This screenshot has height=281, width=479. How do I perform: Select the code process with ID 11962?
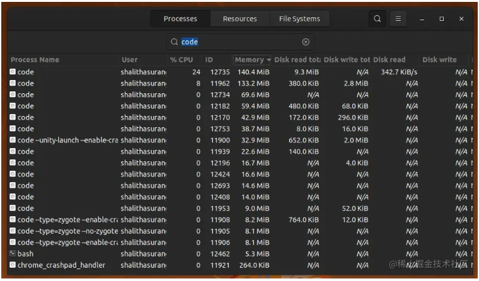(x=240, y=83)
